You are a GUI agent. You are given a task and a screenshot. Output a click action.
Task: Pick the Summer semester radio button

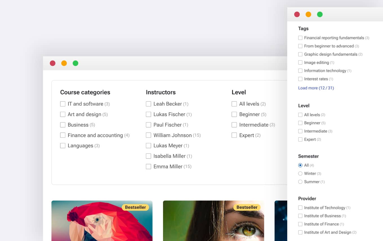point(300,182)
